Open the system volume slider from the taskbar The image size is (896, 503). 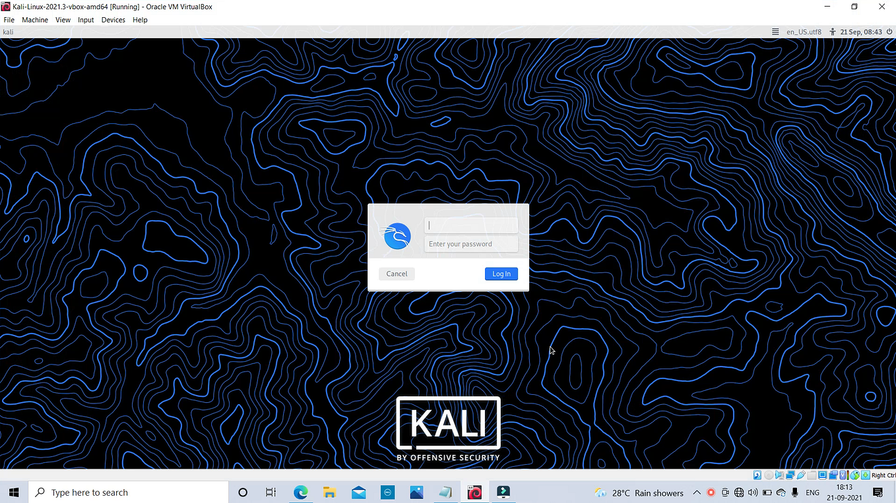tap(753, 492)
